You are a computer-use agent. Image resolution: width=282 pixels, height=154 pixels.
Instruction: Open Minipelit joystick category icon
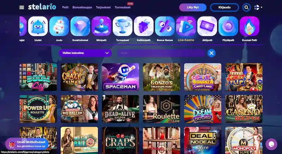click(102, 26)
